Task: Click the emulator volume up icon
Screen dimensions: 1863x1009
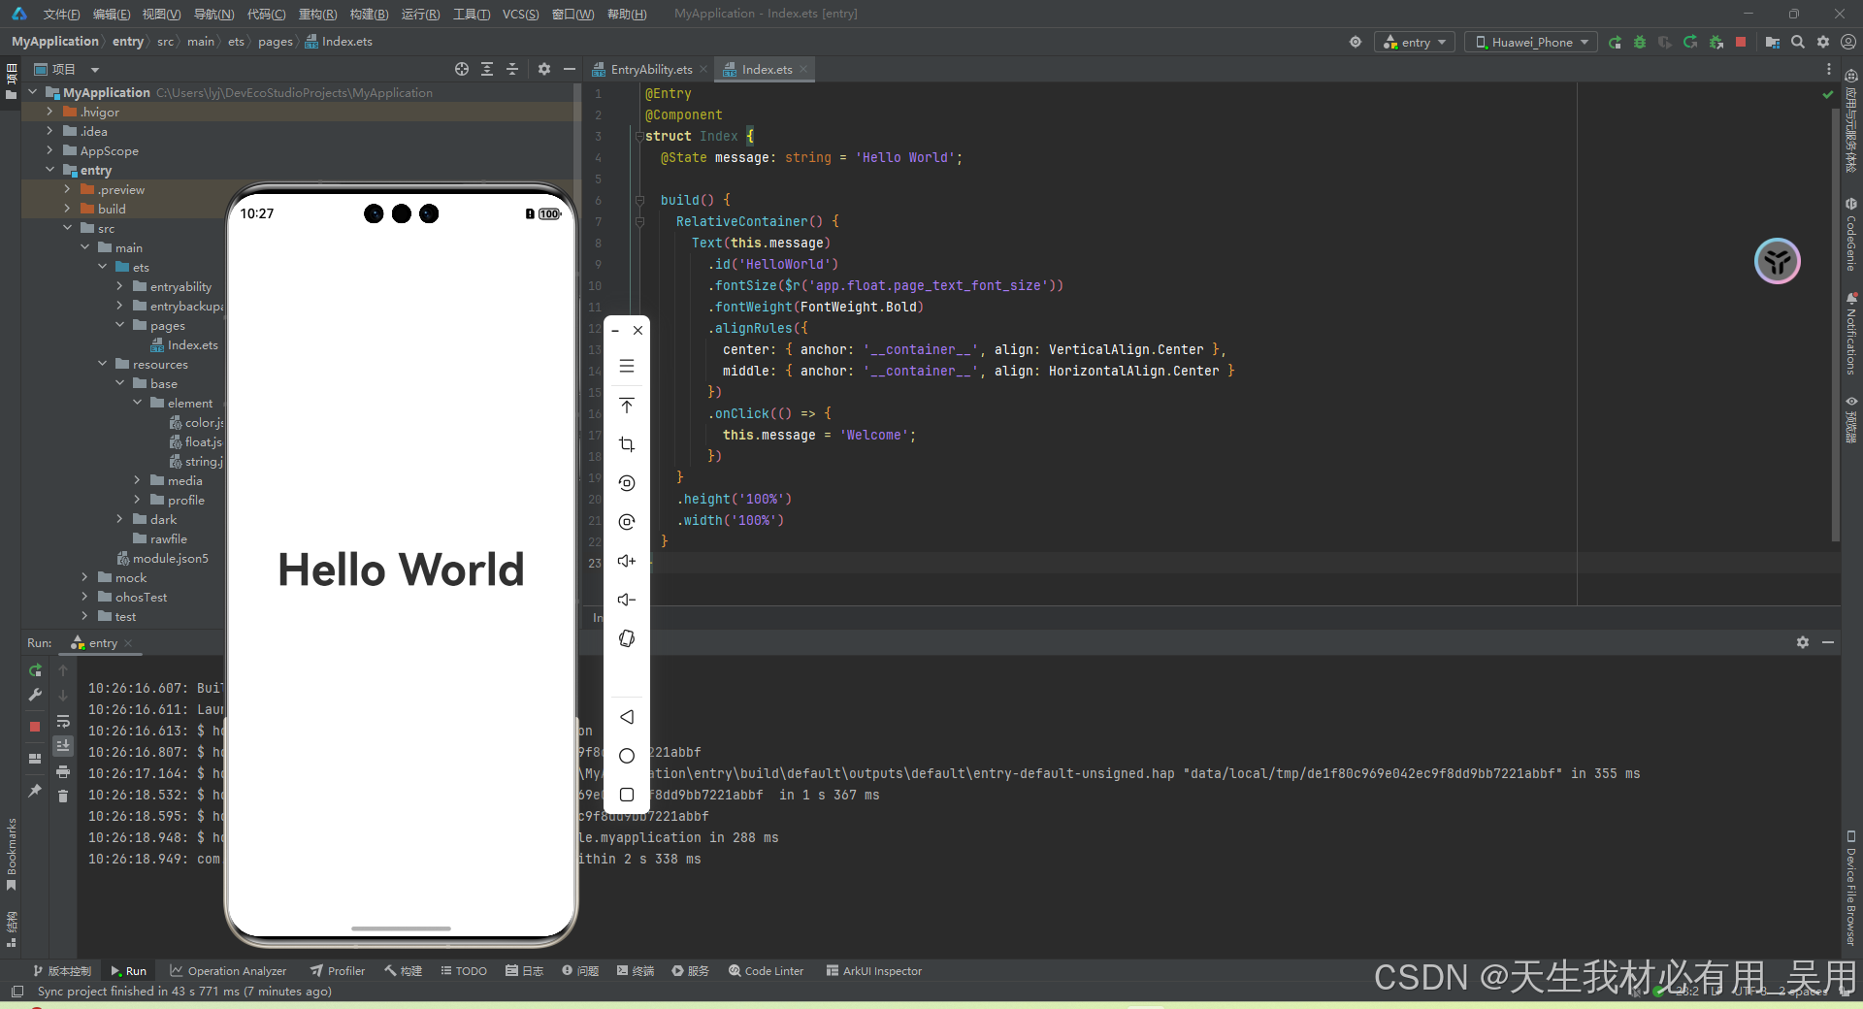Action: [627, 561]
